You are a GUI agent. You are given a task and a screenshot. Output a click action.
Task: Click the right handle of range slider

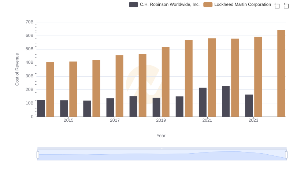[x=286, y=155]
